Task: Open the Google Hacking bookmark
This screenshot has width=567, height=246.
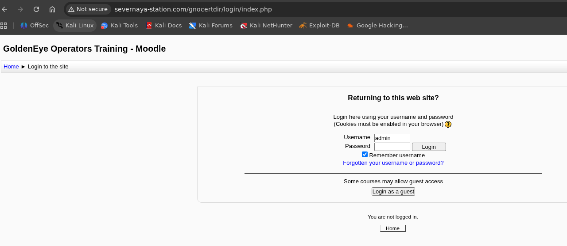Action: pos(377,26)
